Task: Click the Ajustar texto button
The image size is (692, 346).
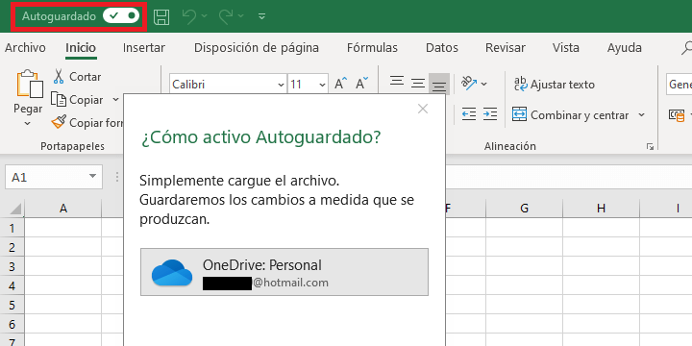Action: tap(555, 84)
